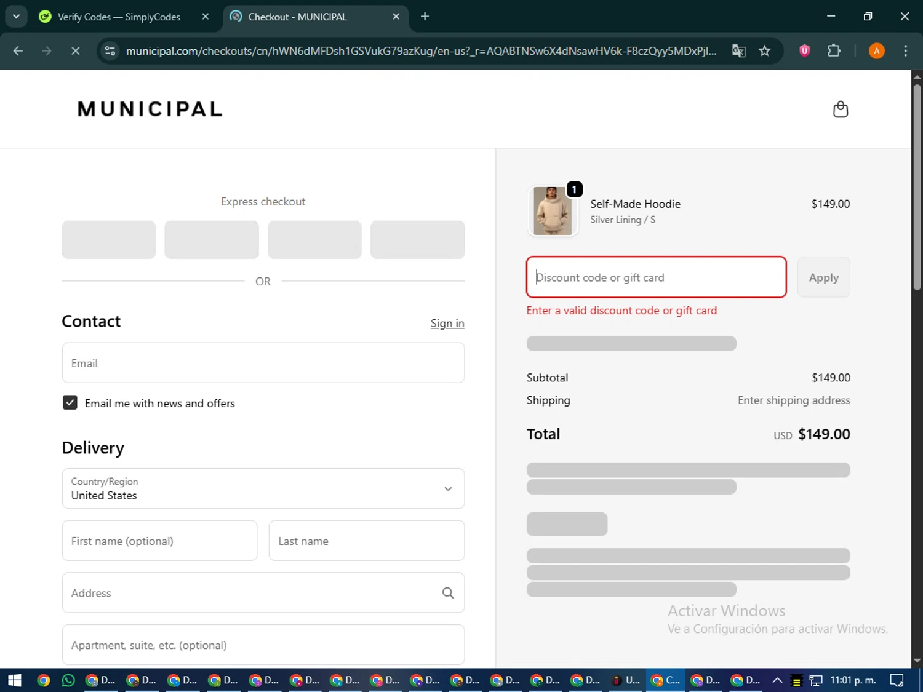Open the Extensions puzzle icon
Image resolution: width=923 pixels, height=692 pixels.
coord(834,51)
